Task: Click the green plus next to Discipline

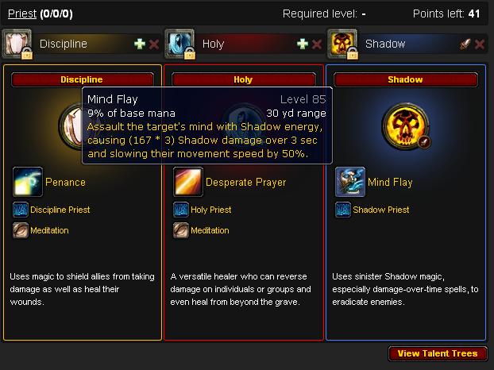Action: 140,44
